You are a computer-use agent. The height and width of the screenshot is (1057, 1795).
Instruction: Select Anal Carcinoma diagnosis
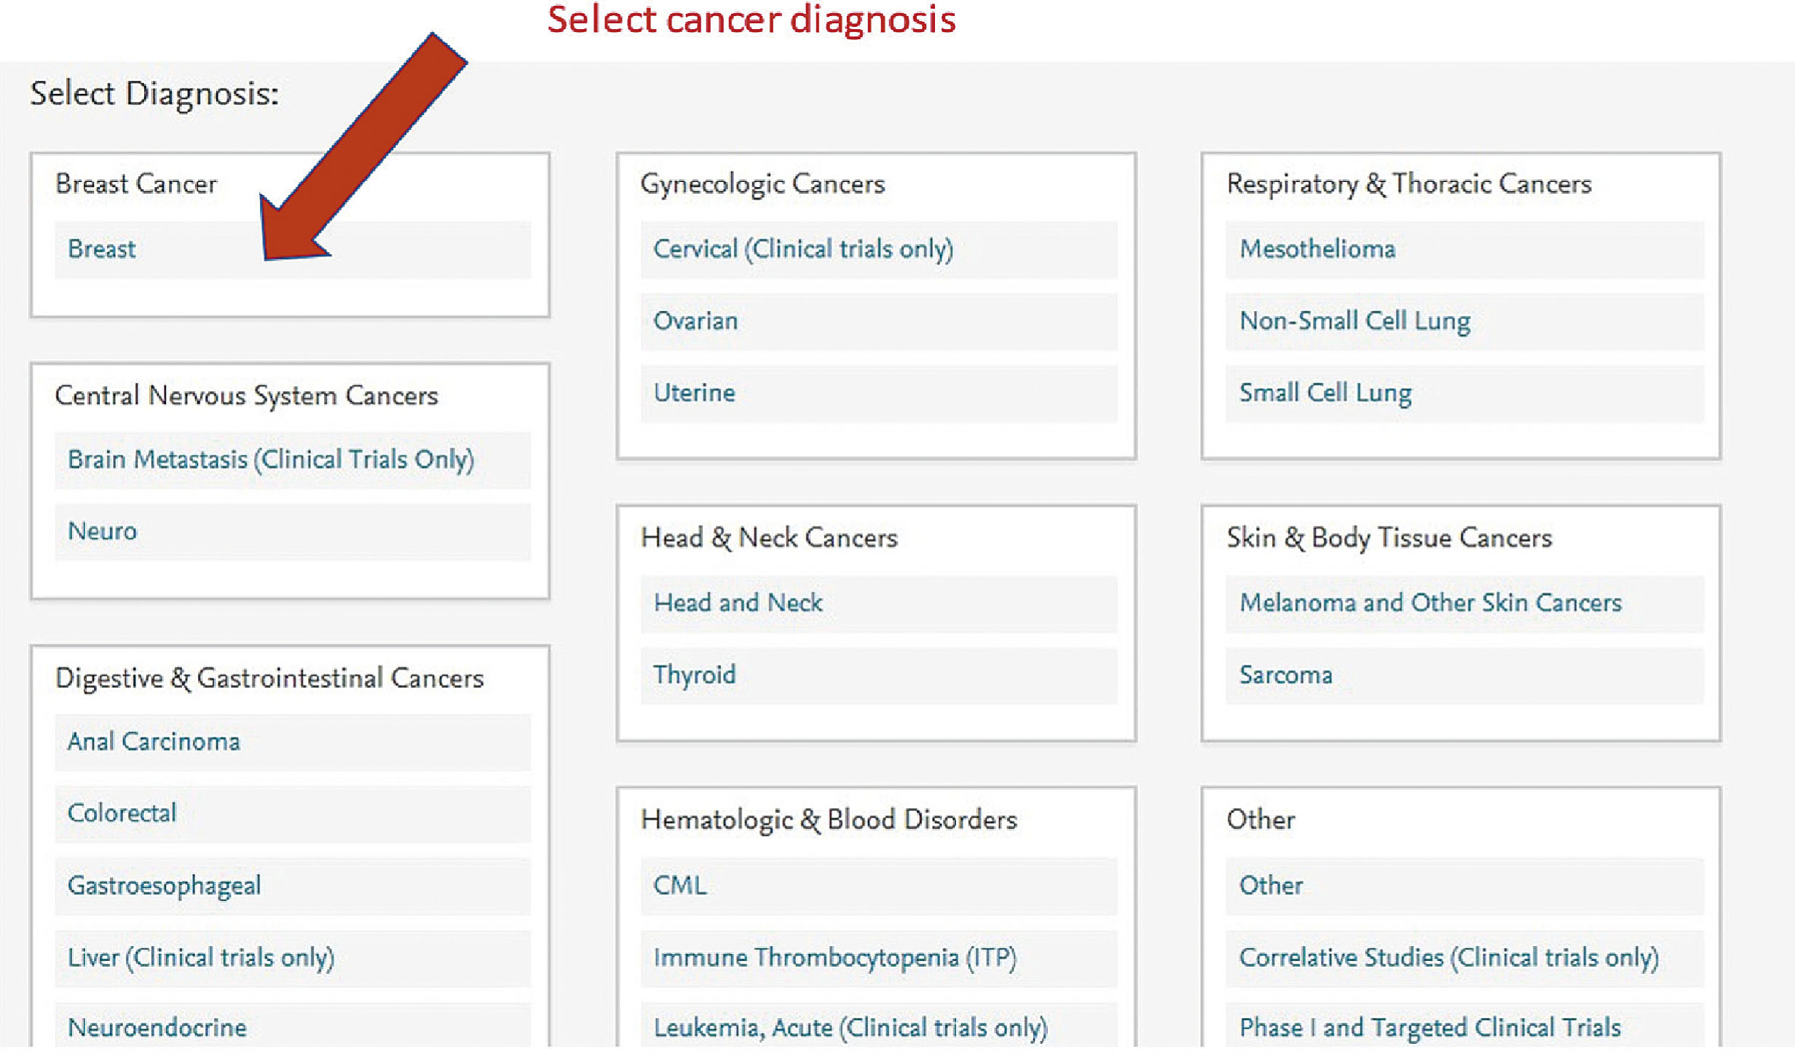[154, 742]
